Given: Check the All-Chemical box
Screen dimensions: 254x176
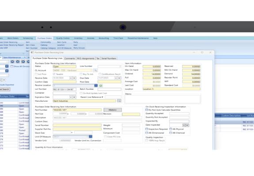Looking at the screenshot, I should (x=171, y=133).
